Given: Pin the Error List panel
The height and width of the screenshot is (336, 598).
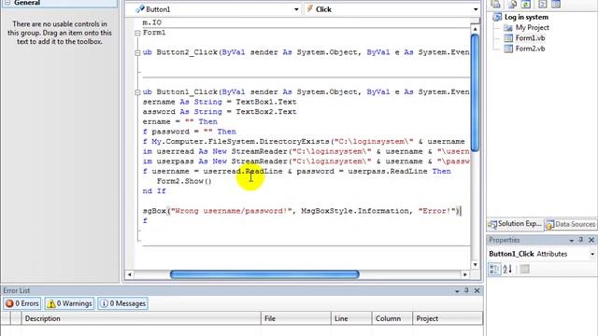Looking at the screenshot, I should 466,290.
